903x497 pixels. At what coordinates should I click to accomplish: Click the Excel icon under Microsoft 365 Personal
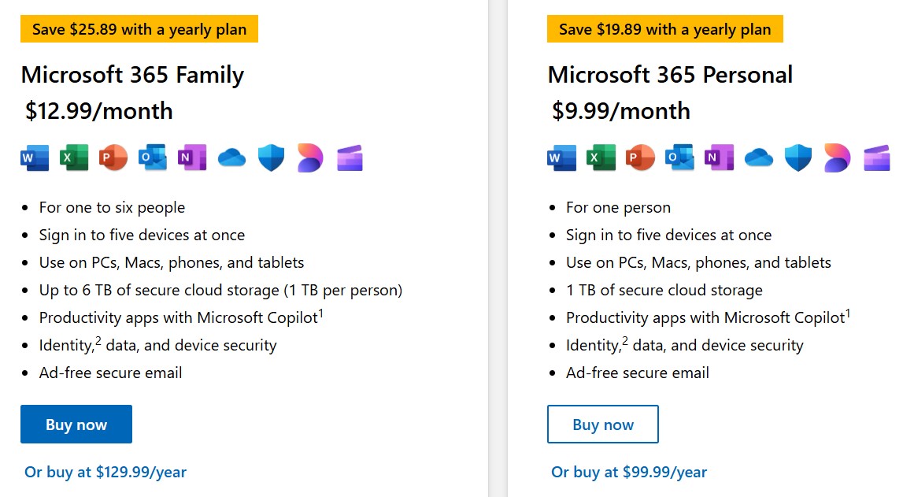point(601,158)
